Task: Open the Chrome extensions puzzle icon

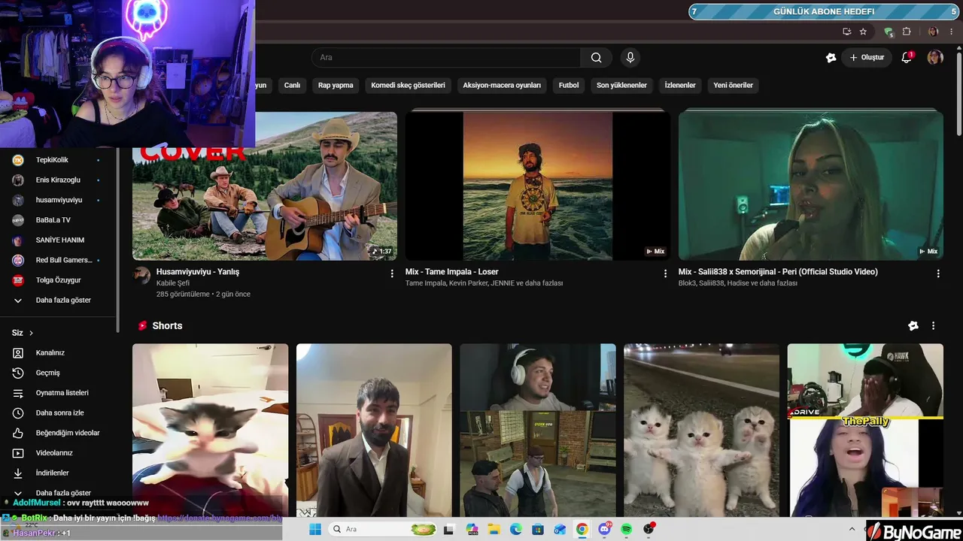Action: [x=907, y=32]
